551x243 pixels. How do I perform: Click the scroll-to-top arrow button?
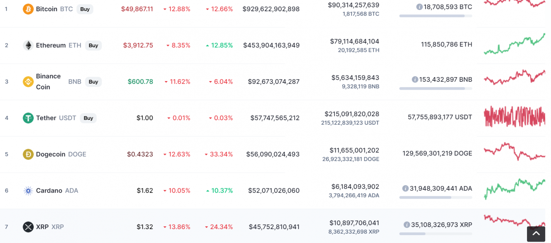536,234
